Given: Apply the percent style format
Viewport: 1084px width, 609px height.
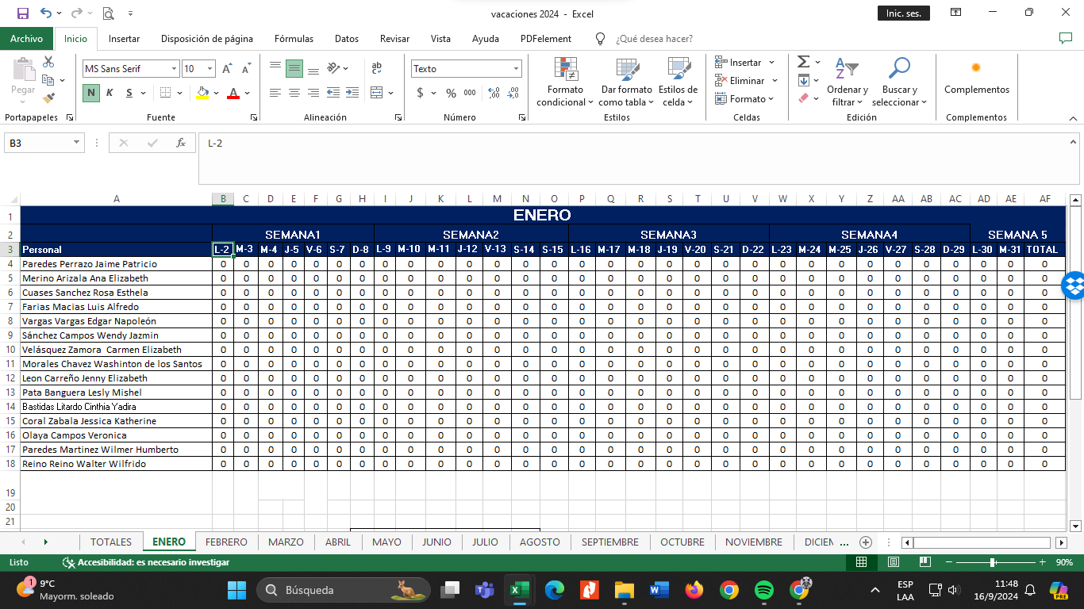Looking at the screenshot, I should [x=451, y=93].
